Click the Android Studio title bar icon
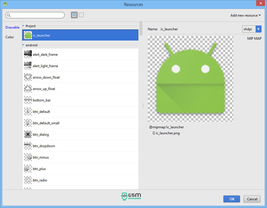Viewport: 267px width, 208px height. pyautogui.click(x=5, y=4)
